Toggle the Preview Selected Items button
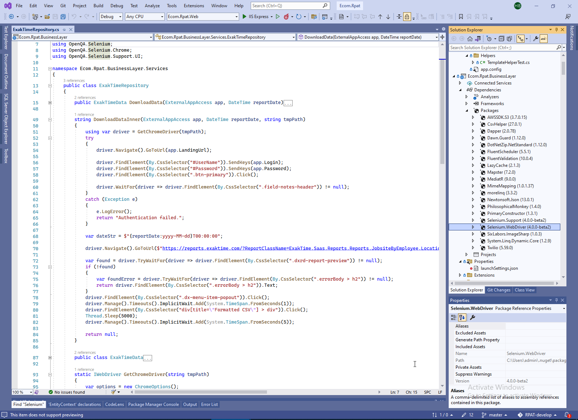 click(x=544, y=39)
